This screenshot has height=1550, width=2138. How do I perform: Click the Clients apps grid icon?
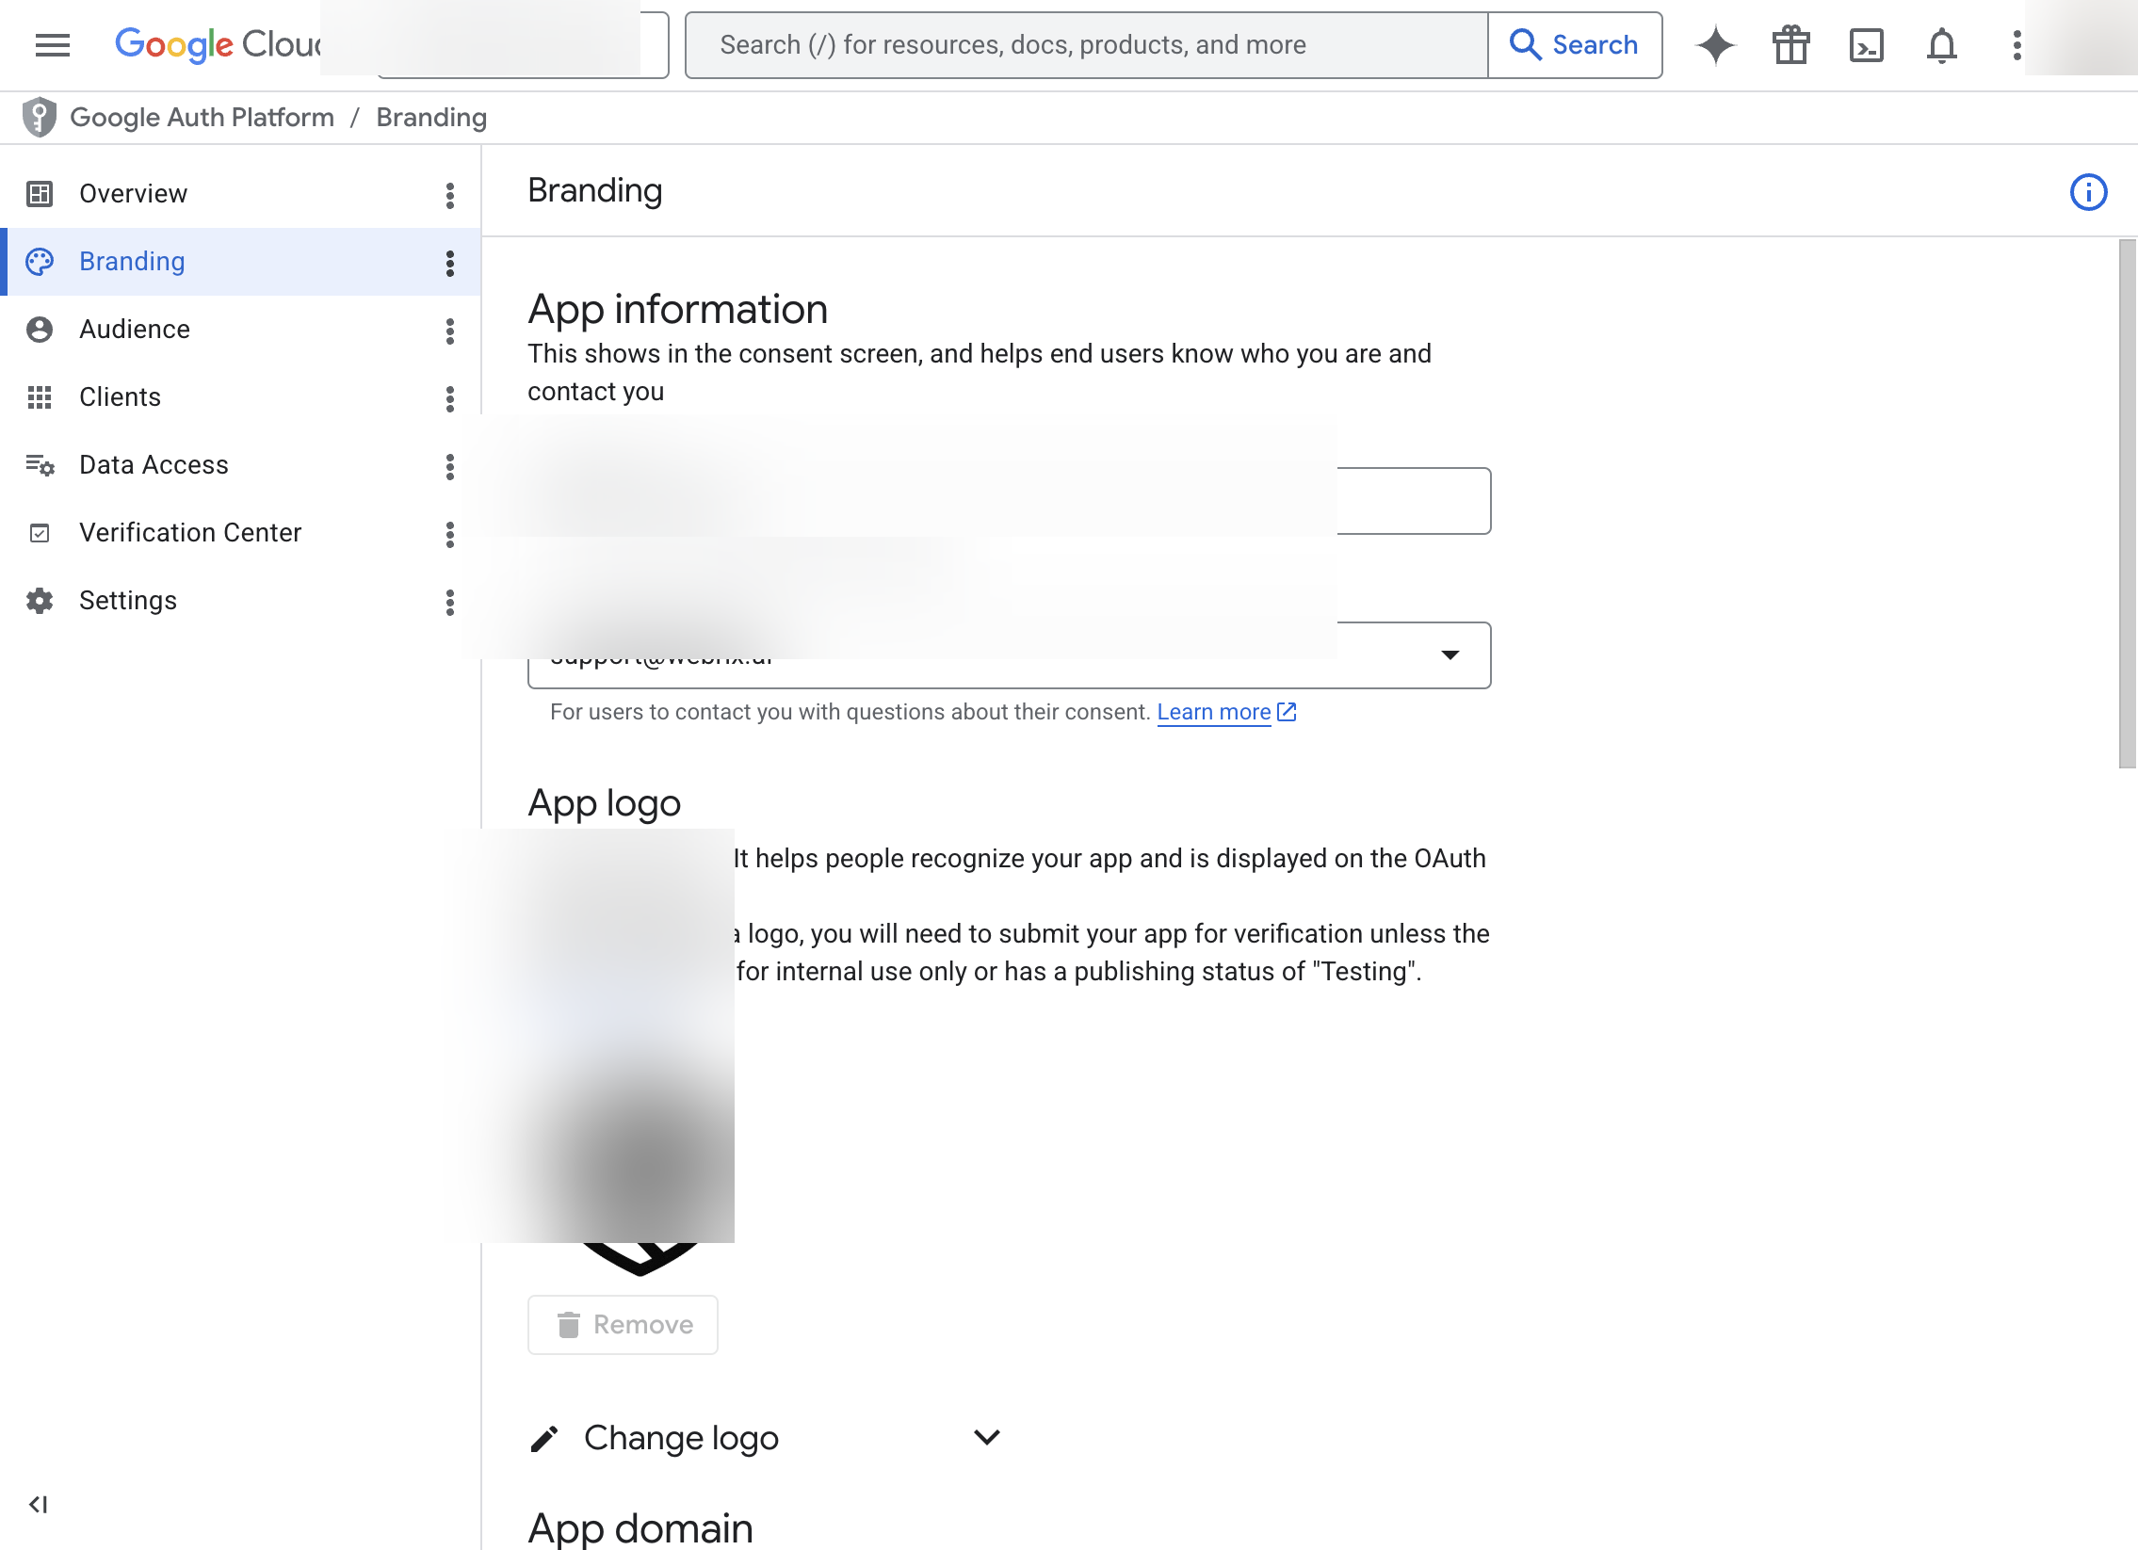[x=40, y=396]
